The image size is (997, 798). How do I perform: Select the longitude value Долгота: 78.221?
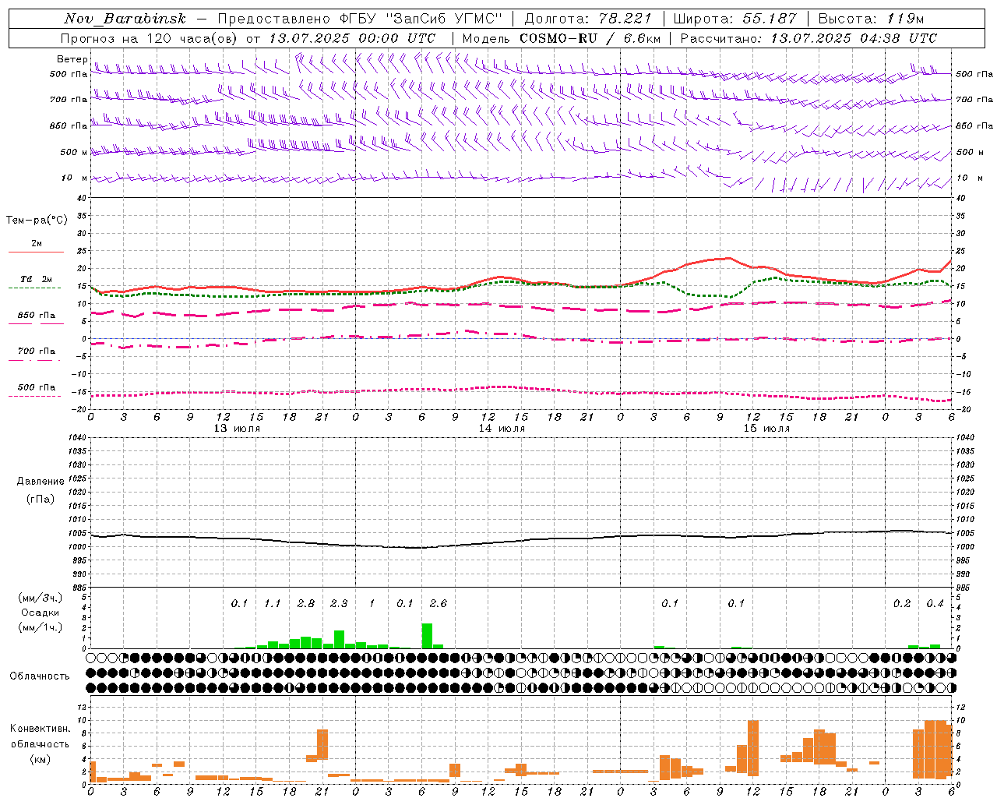pyautogui.click(x=588, y=19)
